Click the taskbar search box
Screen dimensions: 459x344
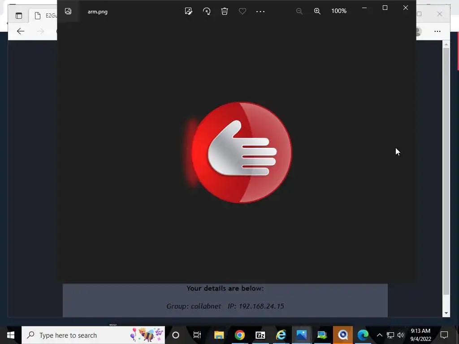point(93,335)
